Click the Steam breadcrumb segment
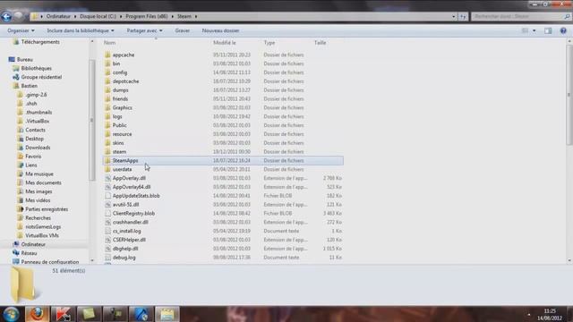The image size is (573, 322). [x=184, y=16]
